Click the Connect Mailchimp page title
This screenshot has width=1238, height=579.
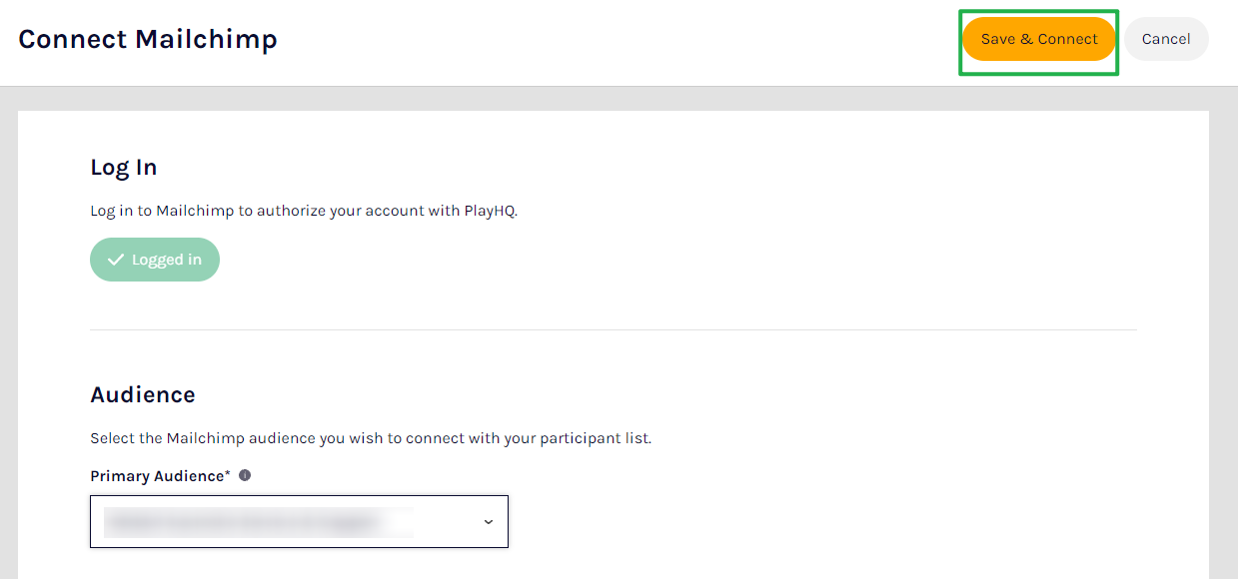click(148, 39)
